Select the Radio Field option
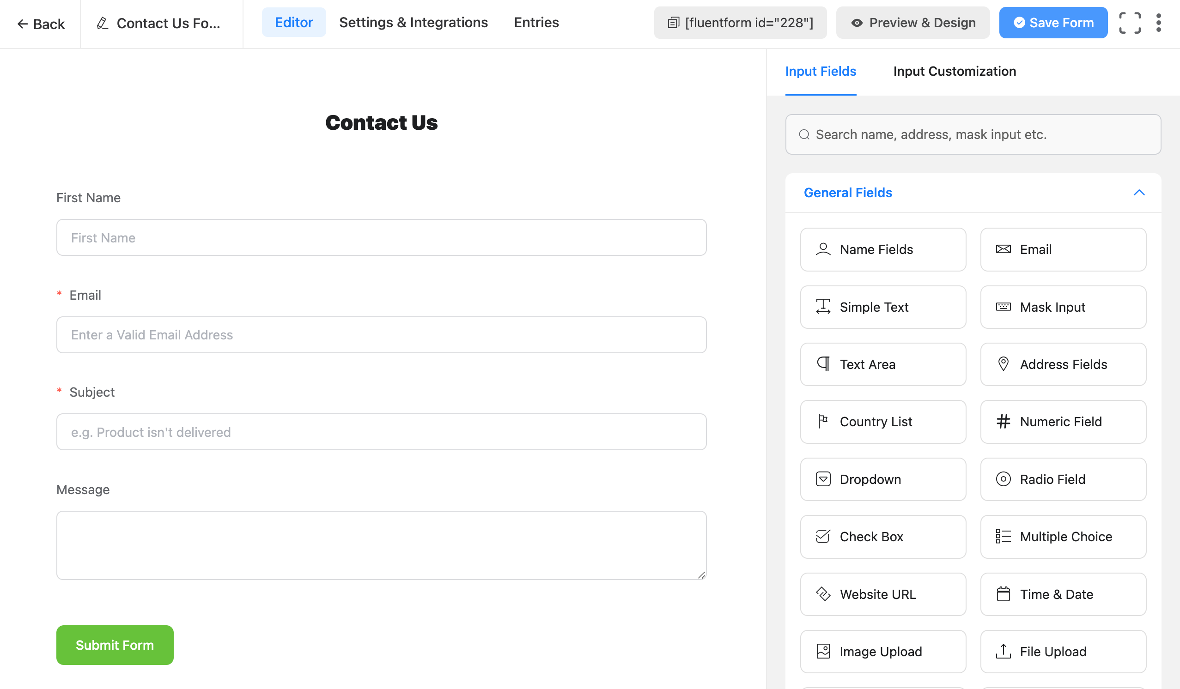The width and height of the screenshot is (1180, 689). [x=1064, y=479]
